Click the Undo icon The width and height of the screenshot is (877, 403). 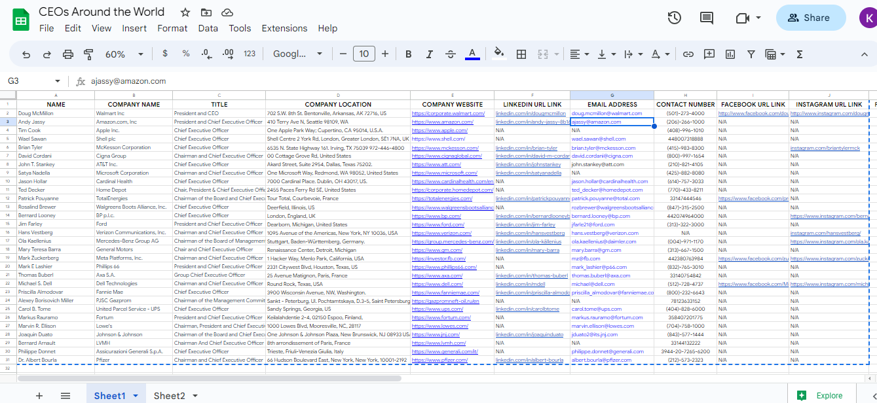click(x=26, y=54)
